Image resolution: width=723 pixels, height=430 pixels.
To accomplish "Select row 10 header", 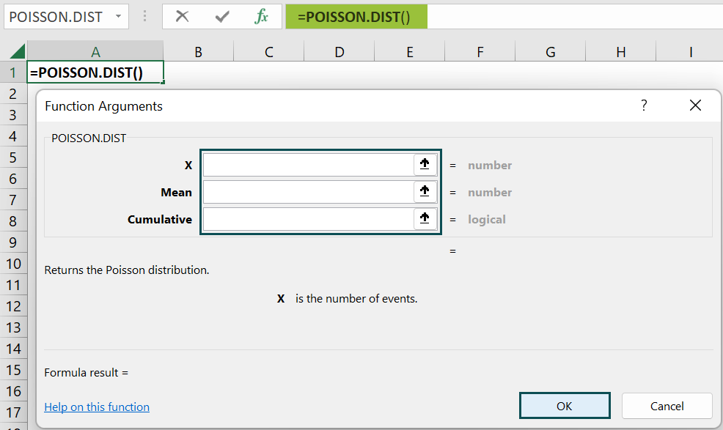I will [13, 263].
